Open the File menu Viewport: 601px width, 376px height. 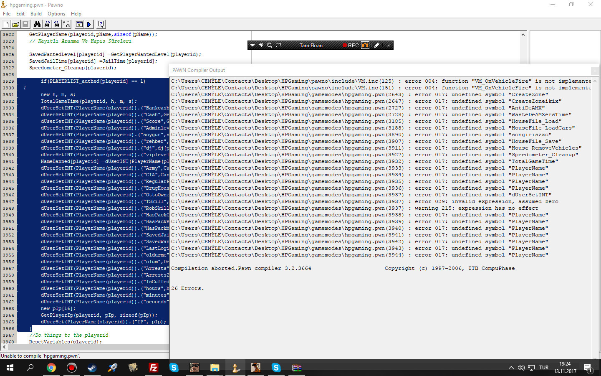(7, 14)
